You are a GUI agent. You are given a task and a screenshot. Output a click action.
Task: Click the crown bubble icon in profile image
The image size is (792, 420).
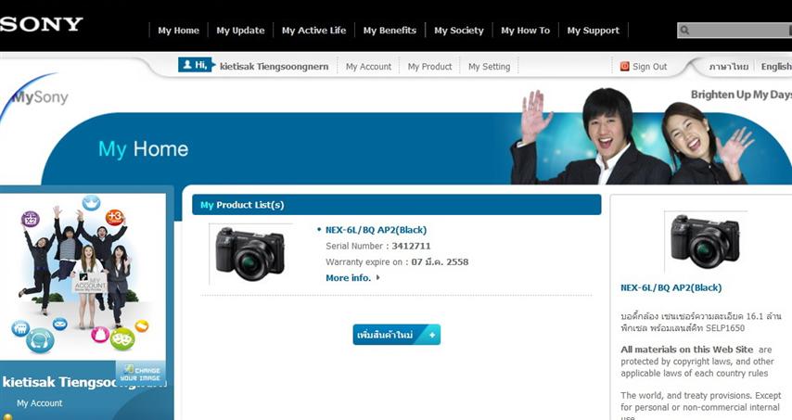pos(92,203)
